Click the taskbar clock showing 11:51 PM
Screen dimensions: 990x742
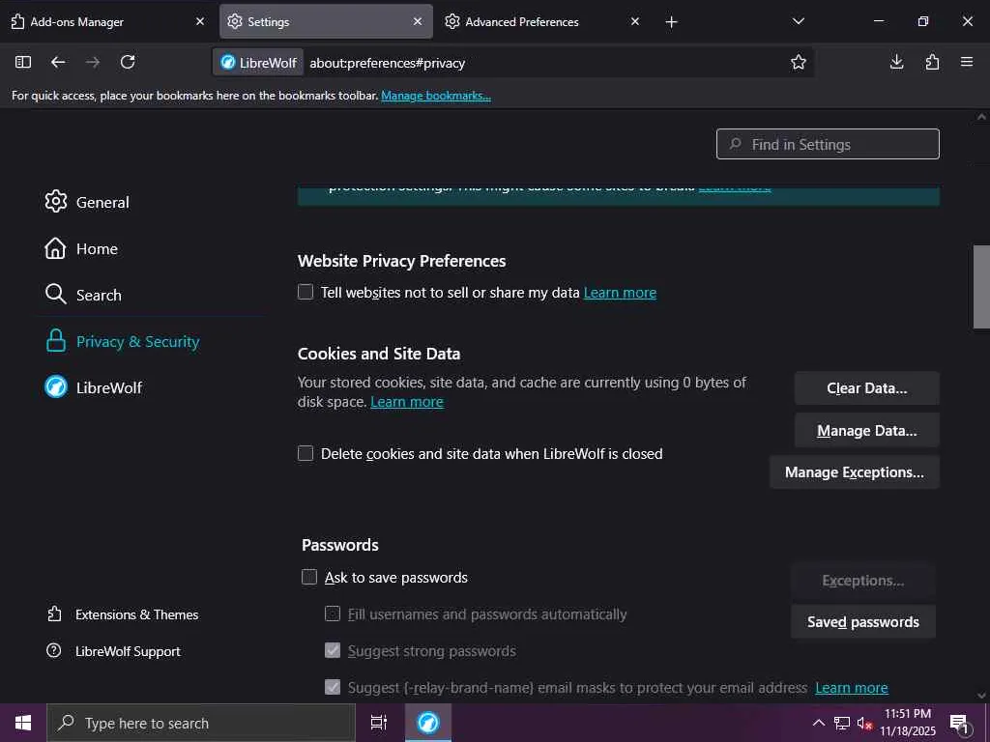(908, 723)
